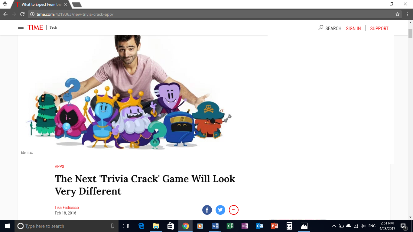Image resolution: width=413 pixels, height=232 pixels.
Task: Share article on Twitter
Action: pos(220,210)
